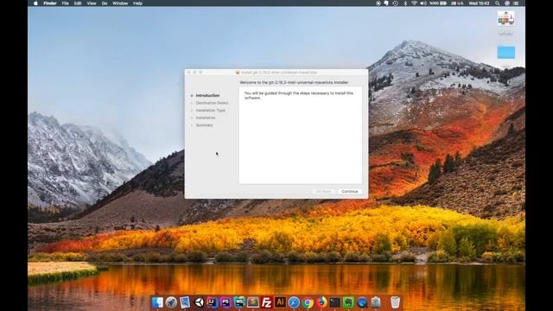Image resolution: width=553 pixels, height=311 pixels.
Task: Launch Safari compass icon in Dock
Action: (x=294, y=302)
